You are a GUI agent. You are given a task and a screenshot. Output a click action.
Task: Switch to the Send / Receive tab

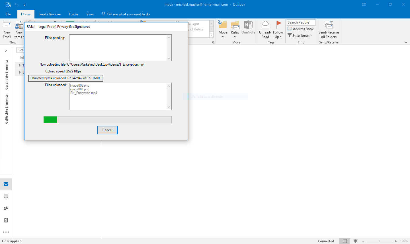coord(50,14)
